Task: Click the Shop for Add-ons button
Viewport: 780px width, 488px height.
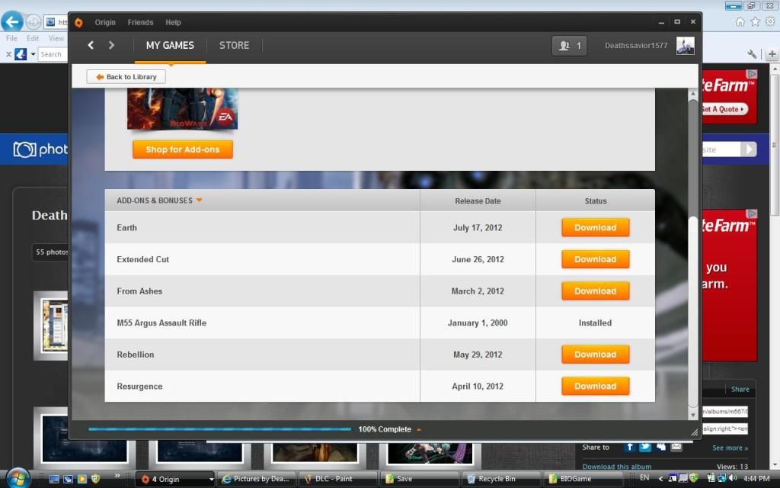Action: (183, 149)
